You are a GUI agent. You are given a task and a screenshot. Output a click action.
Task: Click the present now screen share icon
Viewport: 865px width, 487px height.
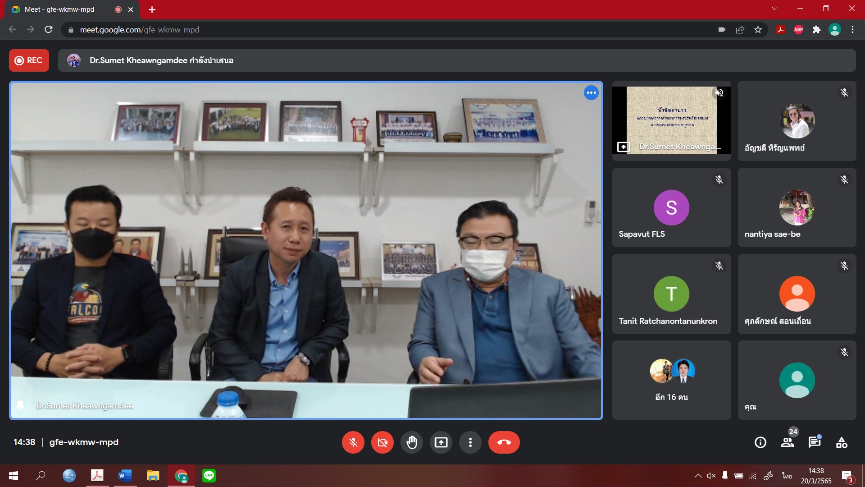click(441, 442)
